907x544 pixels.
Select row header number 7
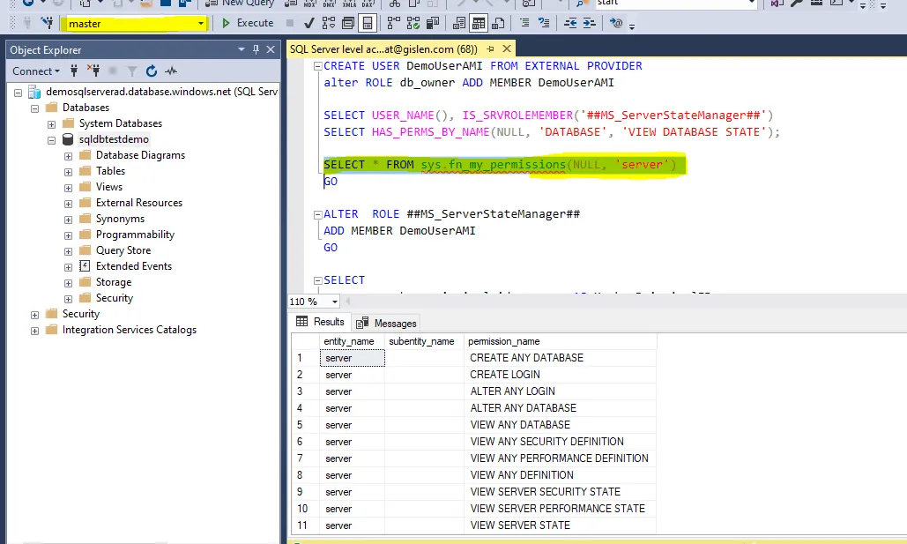coord(305,458)
